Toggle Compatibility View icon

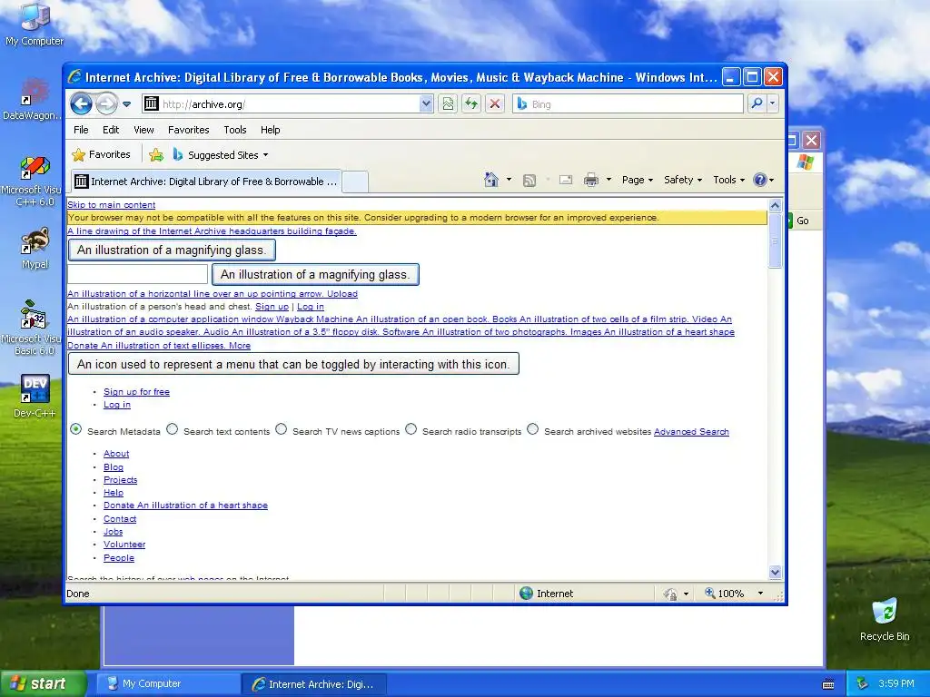click(x=448, y=104)
